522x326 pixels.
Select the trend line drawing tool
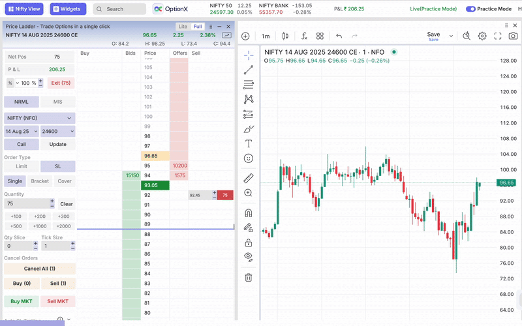pyautogui.click(x=248, y=70)
